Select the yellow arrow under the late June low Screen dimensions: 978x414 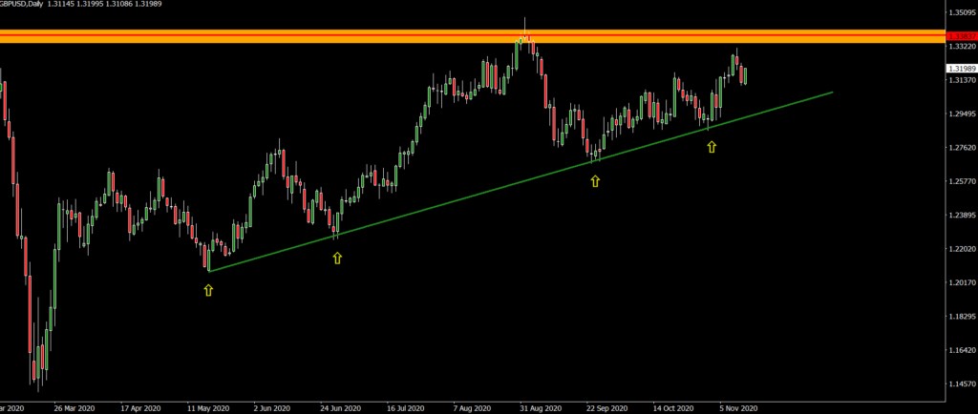pos(337,258)
